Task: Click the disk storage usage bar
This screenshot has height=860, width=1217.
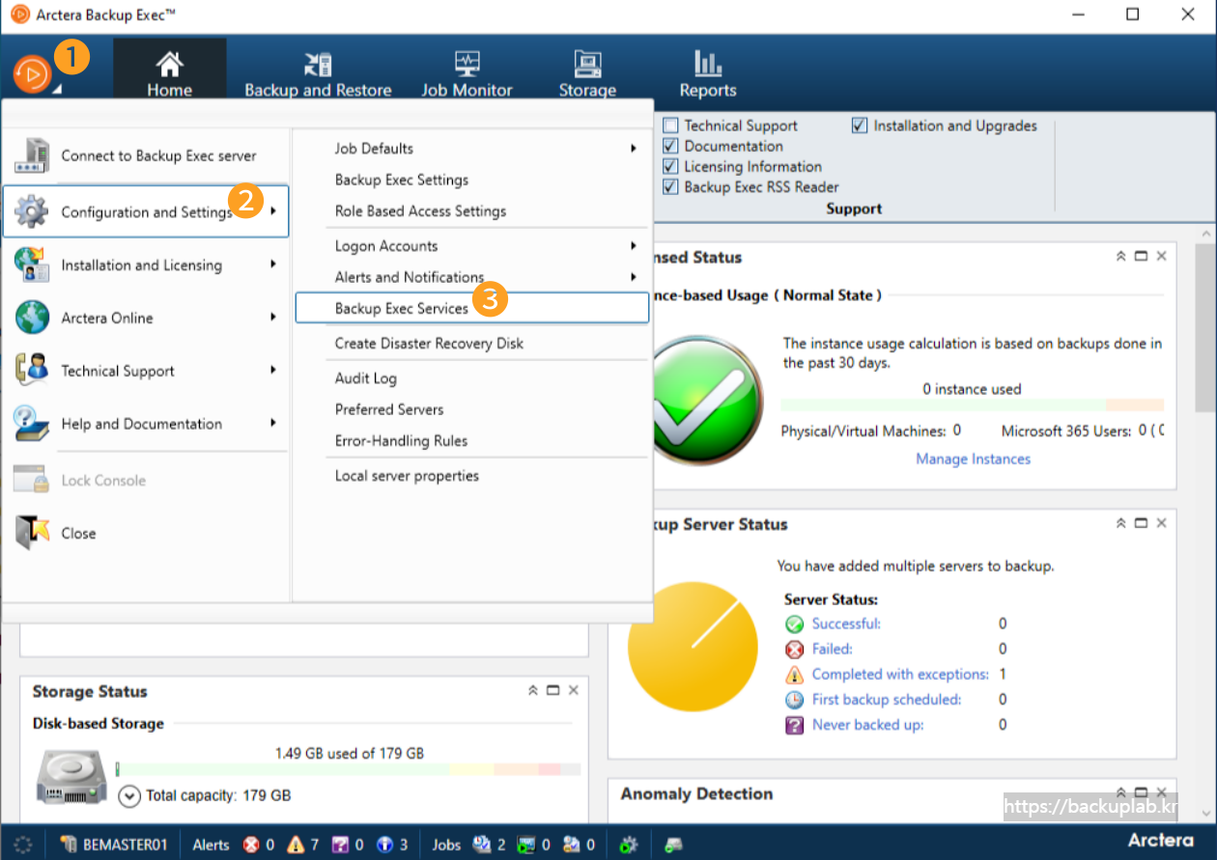Action: 349,769
